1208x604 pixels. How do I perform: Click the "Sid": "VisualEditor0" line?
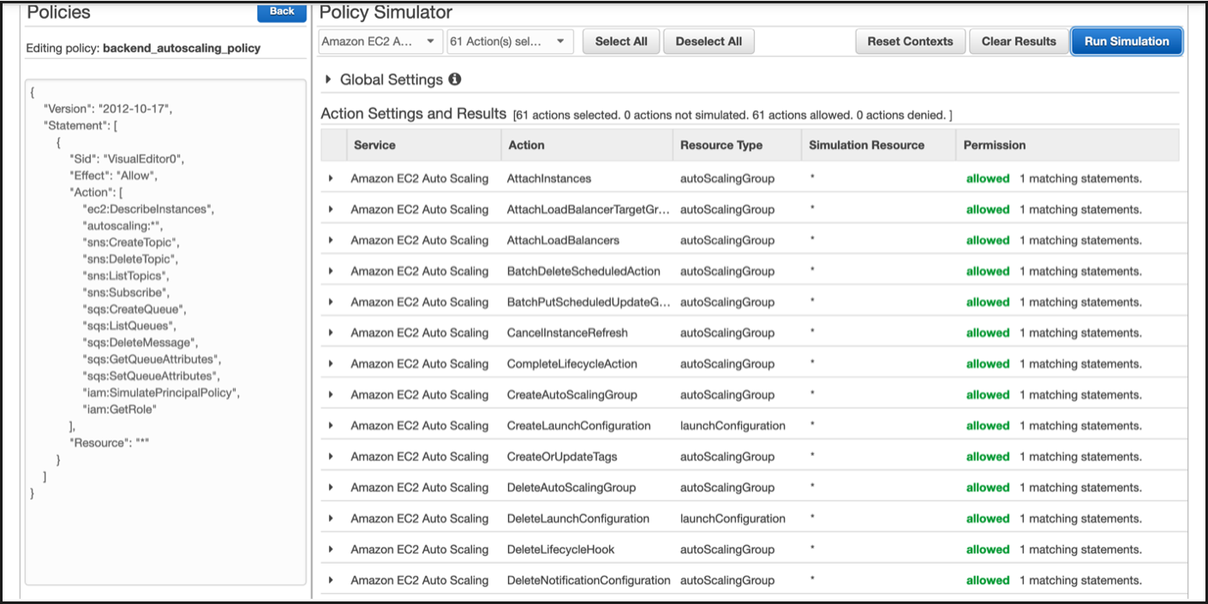coord(127,158)
